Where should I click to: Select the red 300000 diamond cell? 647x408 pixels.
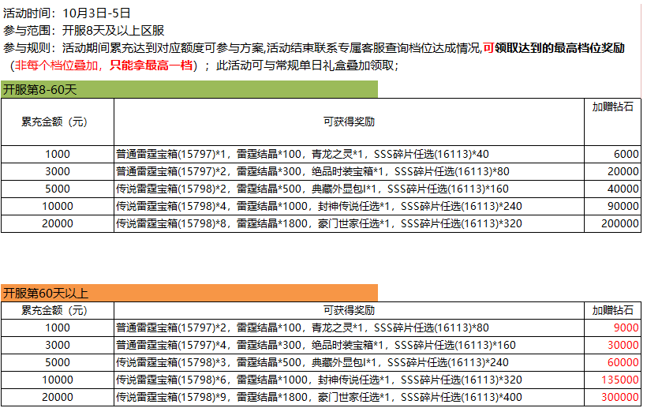tap(612, 397)
